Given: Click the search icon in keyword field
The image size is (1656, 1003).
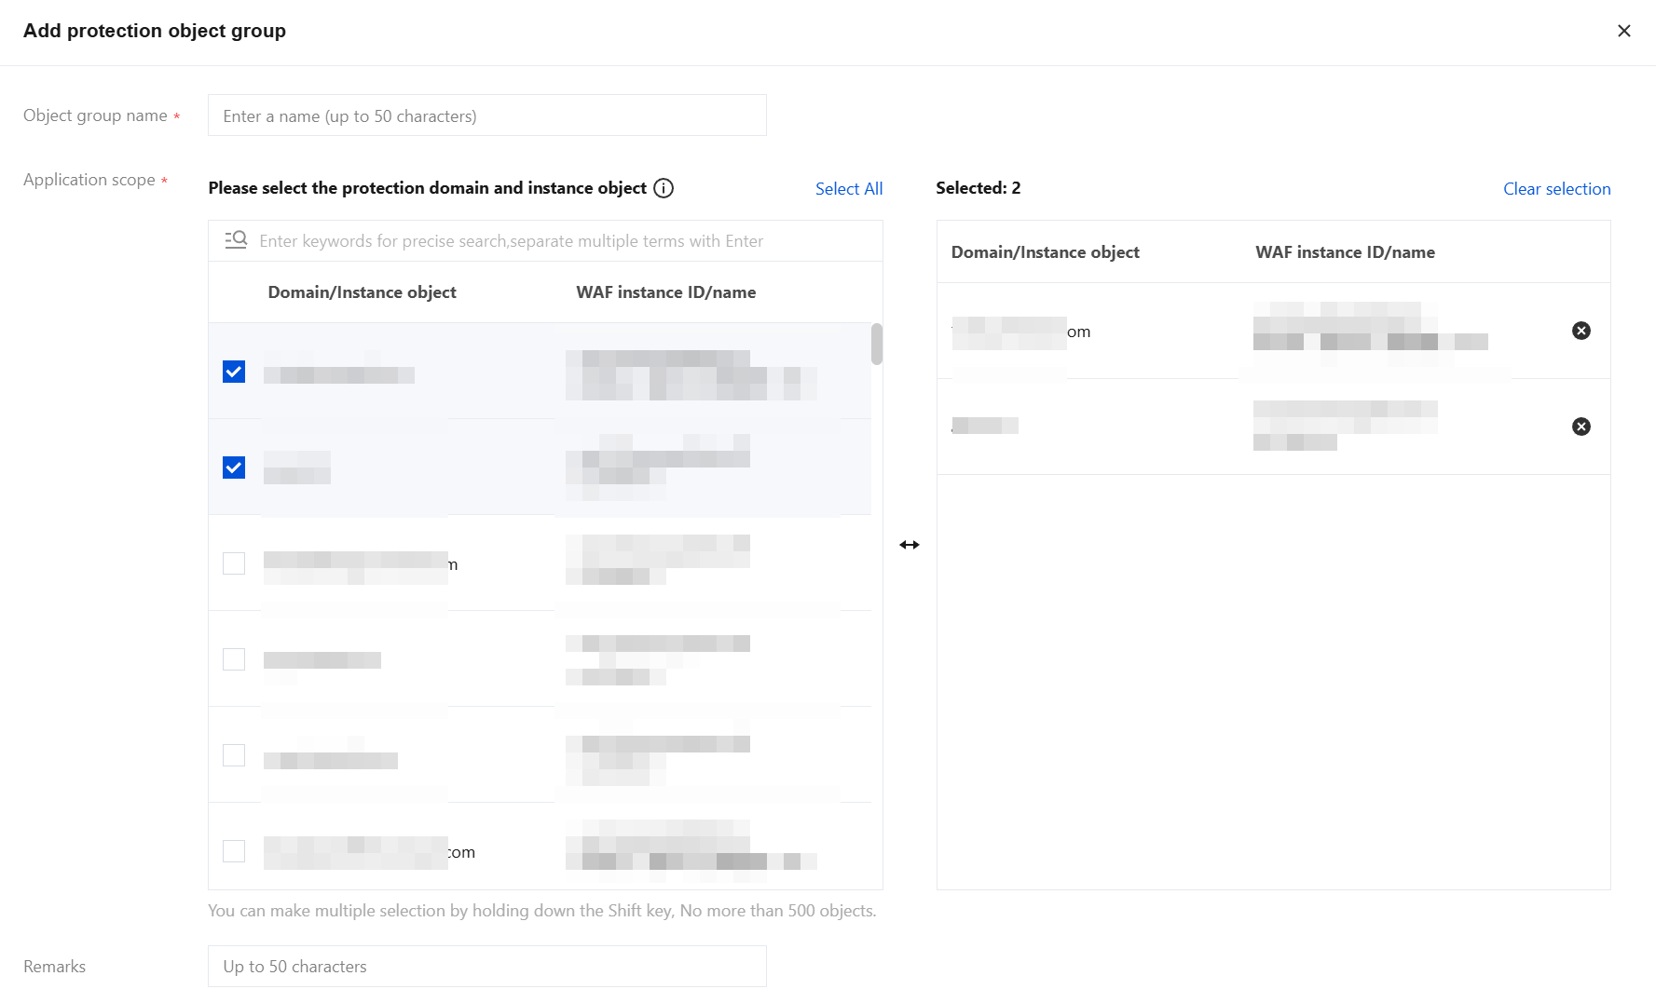Looking at the screenshot, I should click(x=236, y=240).
